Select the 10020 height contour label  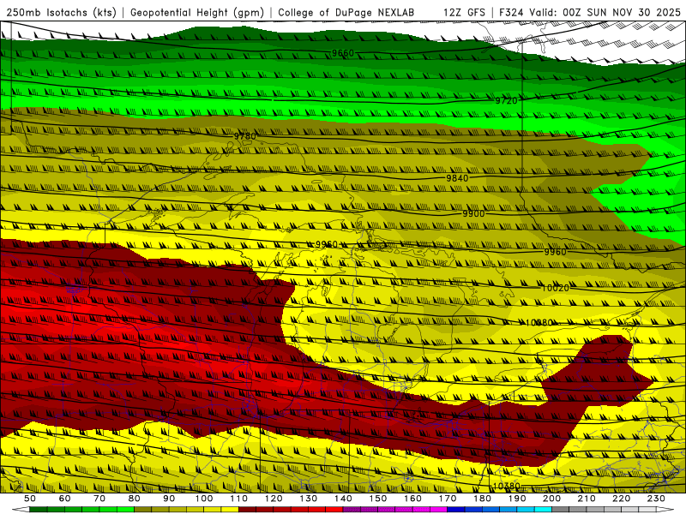coord(555,288)
